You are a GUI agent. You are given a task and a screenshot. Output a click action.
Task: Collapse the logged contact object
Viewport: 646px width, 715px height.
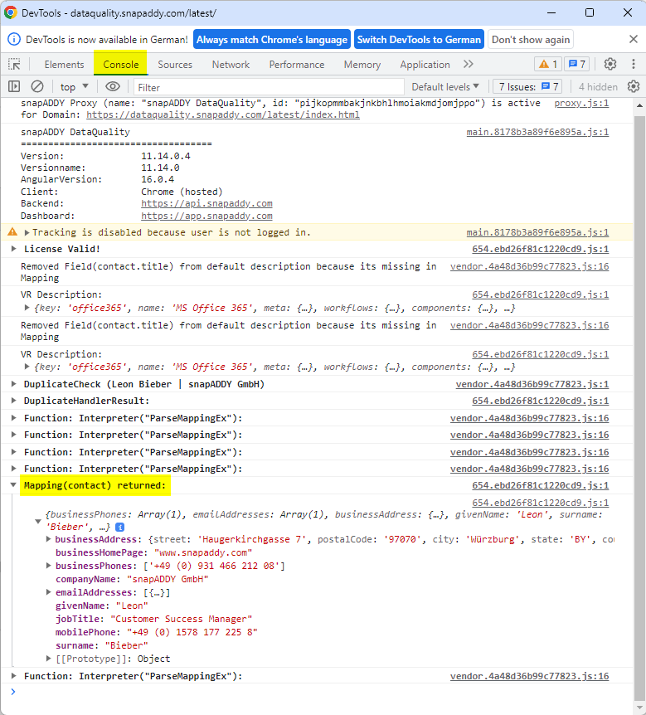[38, 521]
